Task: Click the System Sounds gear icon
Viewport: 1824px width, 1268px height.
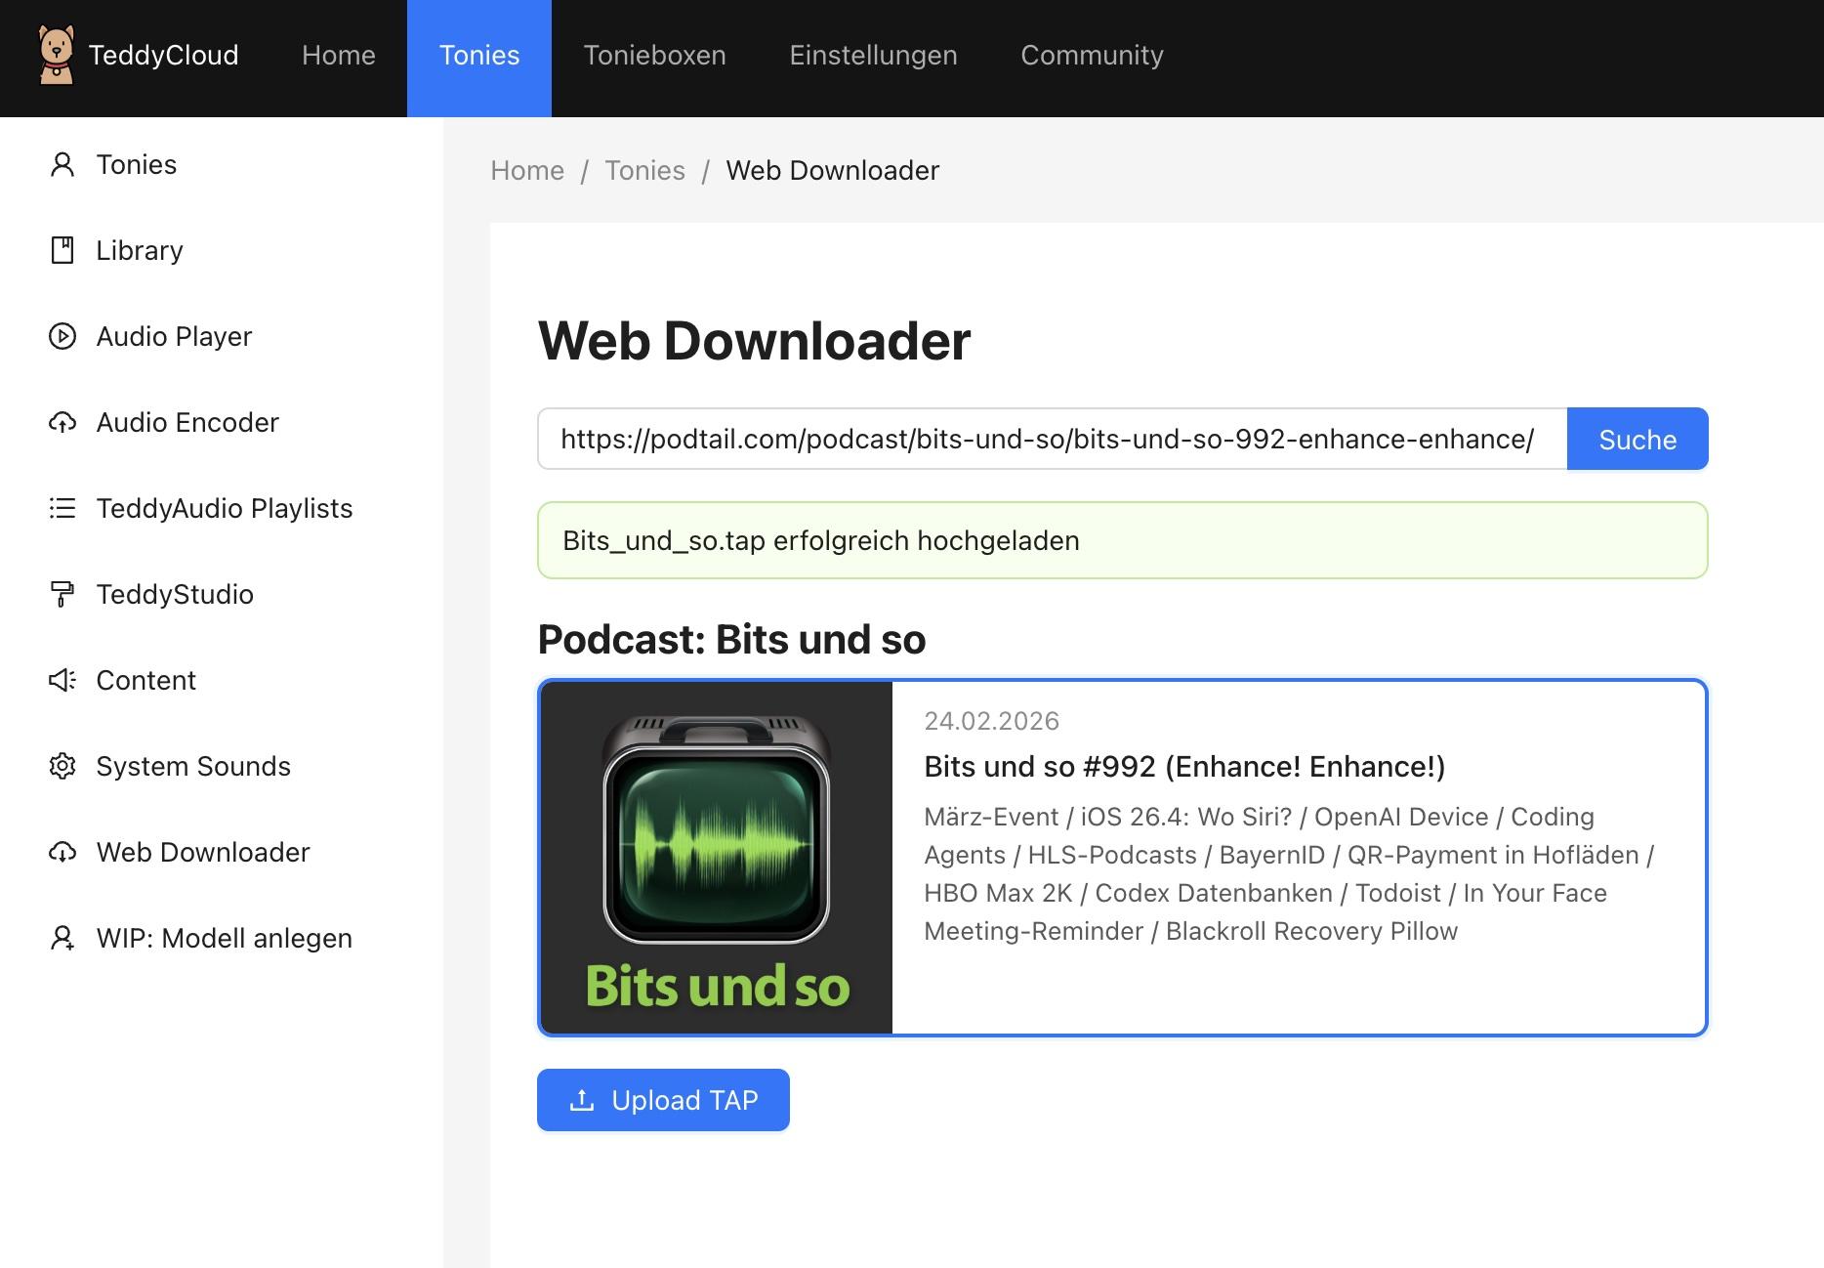Action: pos(62,766)
